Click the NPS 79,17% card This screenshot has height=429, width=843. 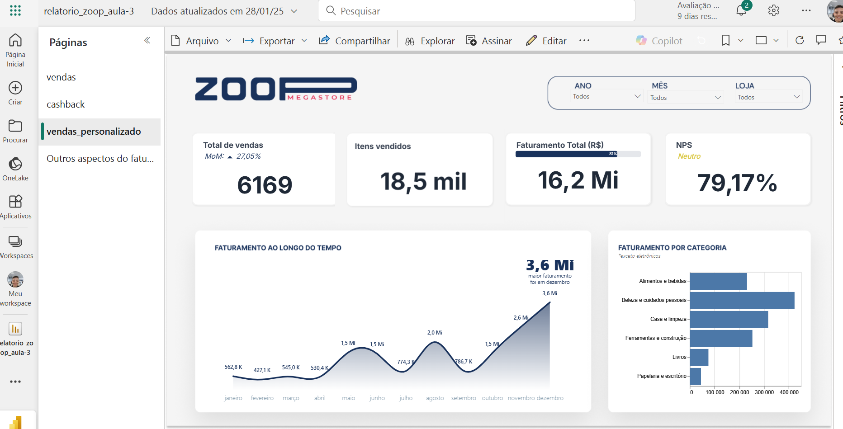tap(738, 169)
